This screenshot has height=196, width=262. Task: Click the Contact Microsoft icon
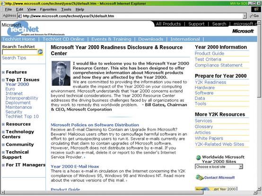click(200, 177)
